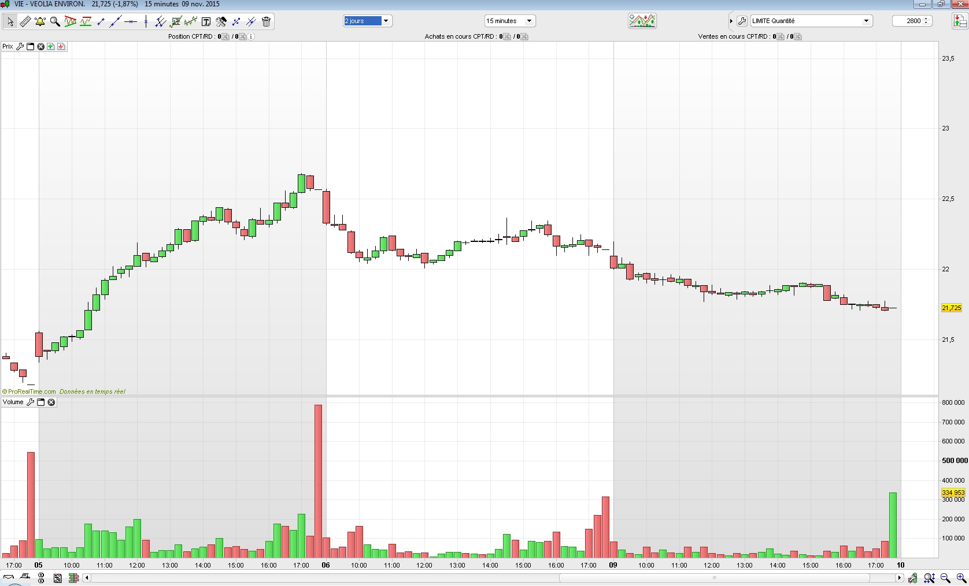This screenshot has width=969, height=586.
Task: Open the trading systems chart icon
Action: [642, 21]
